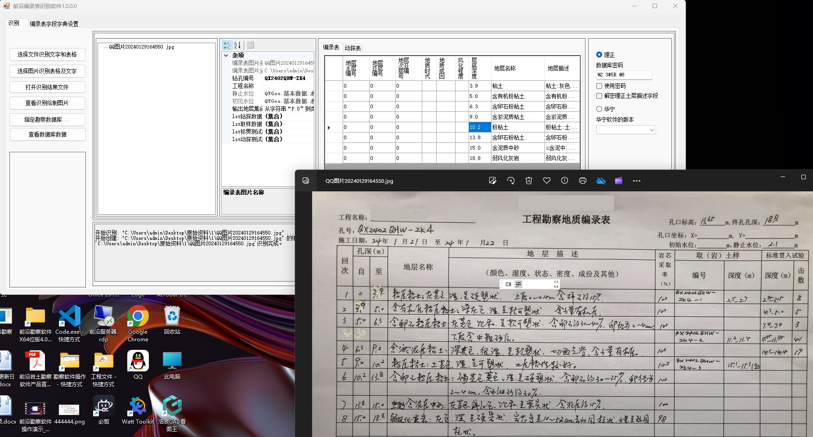Image resolution: width=813 pixels, height=437 pixels.
Task: Click the 10.2 depth cell in table
Action: click(479, 128)
